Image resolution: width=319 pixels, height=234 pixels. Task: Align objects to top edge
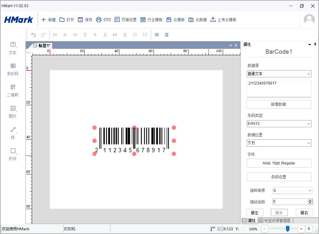click(x=85, y=35)
